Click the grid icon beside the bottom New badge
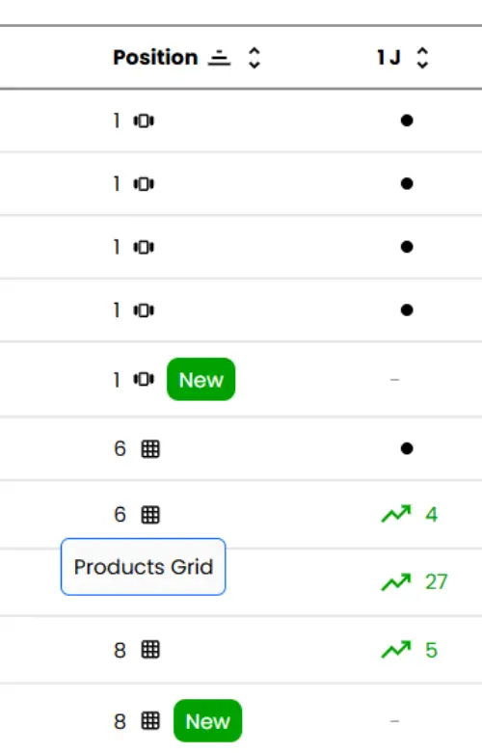Image resolution: width=482 pixels, height=753 pixels. coord(150,721)
